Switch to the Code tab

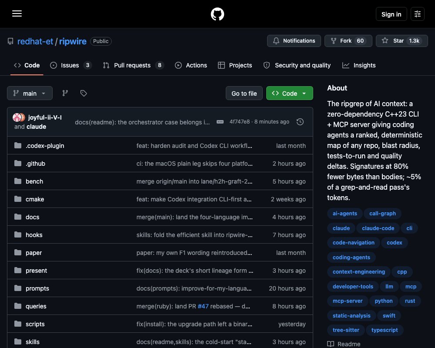point(27,65)
